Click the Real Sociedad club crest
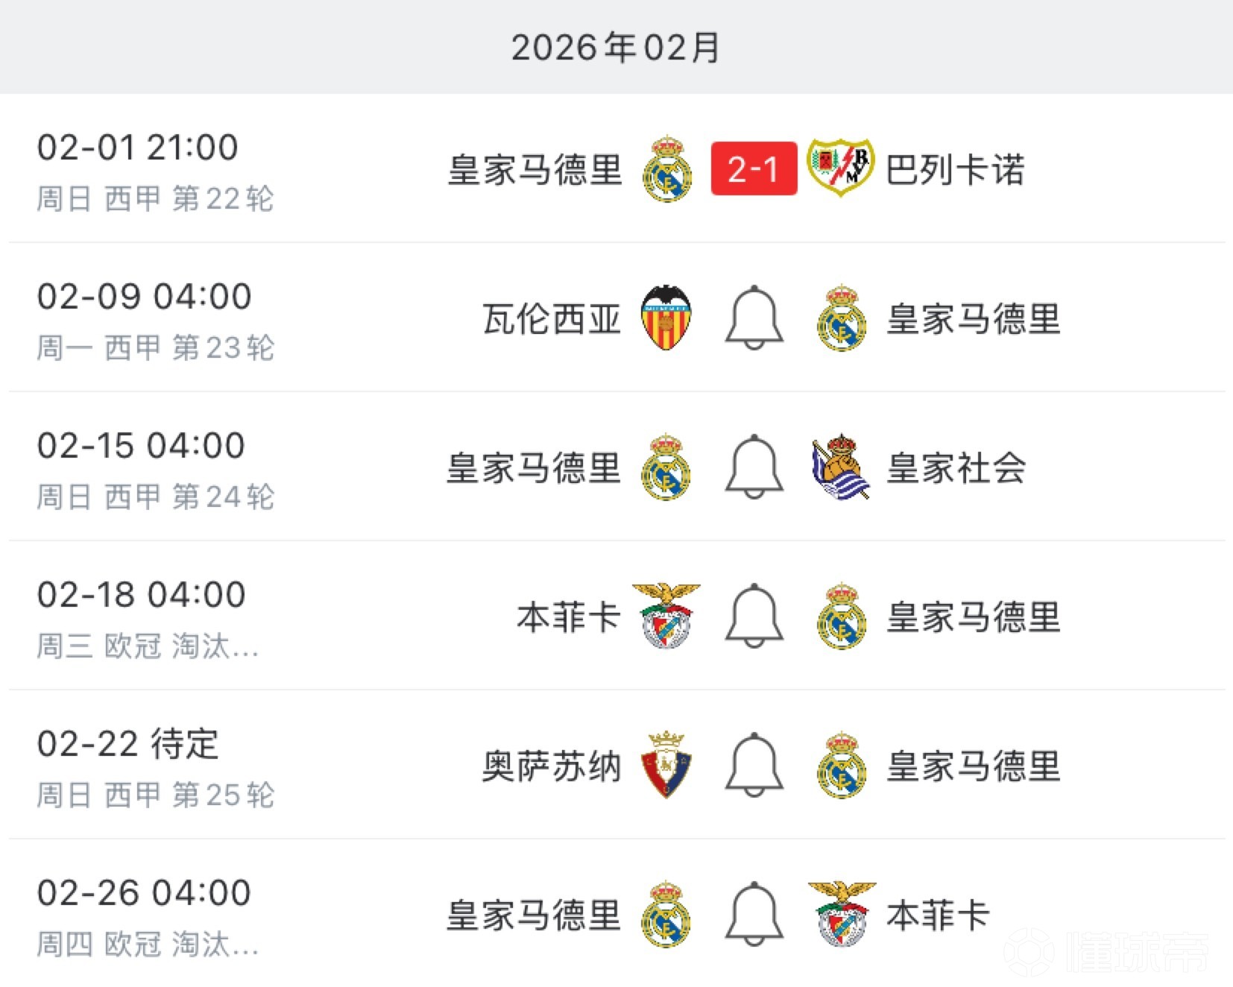1233x987 pixels. click(840, 467)
